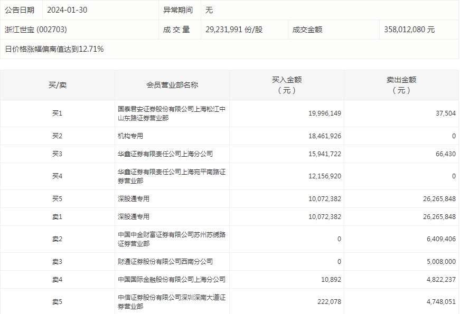This screenshot has height=314, width=460.
Task: Click the 买2 row label
Action: tap(58, 136)
